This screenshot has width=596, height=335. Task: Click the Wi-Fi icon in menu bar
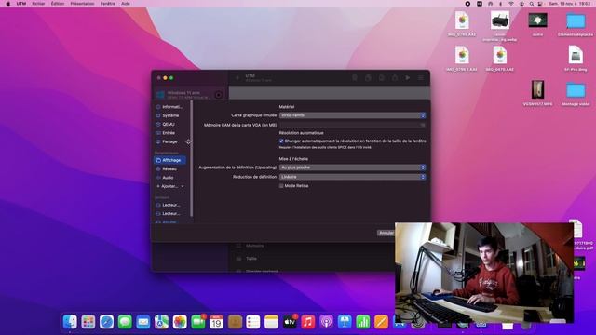[x=511, y=4]
